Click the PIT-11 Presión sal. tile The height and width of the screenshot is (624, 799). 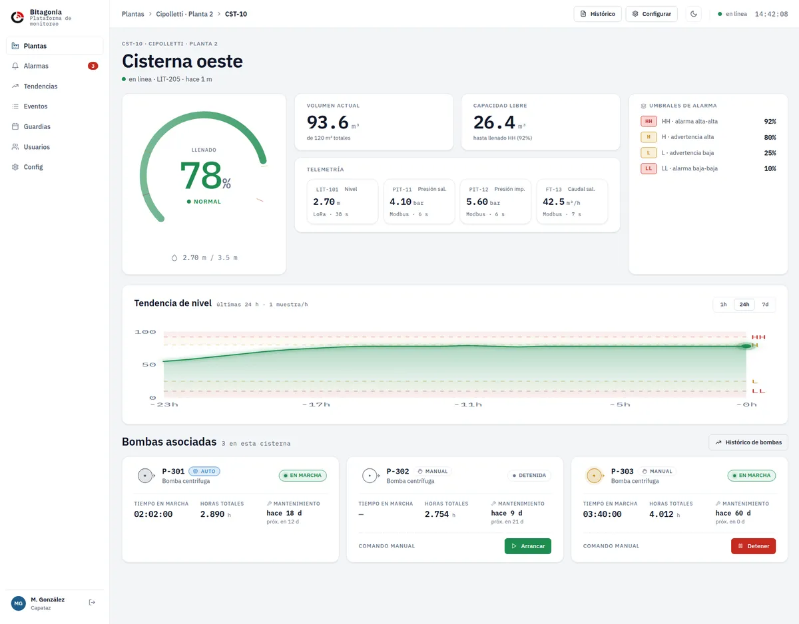point(419,202)
